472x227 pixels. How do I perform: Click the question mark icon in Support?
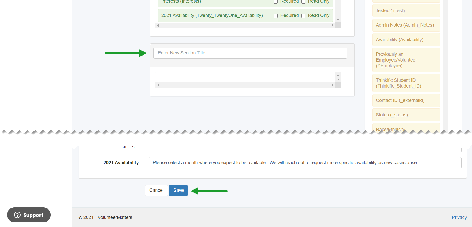pyautogui.click(x=17, y=215)
